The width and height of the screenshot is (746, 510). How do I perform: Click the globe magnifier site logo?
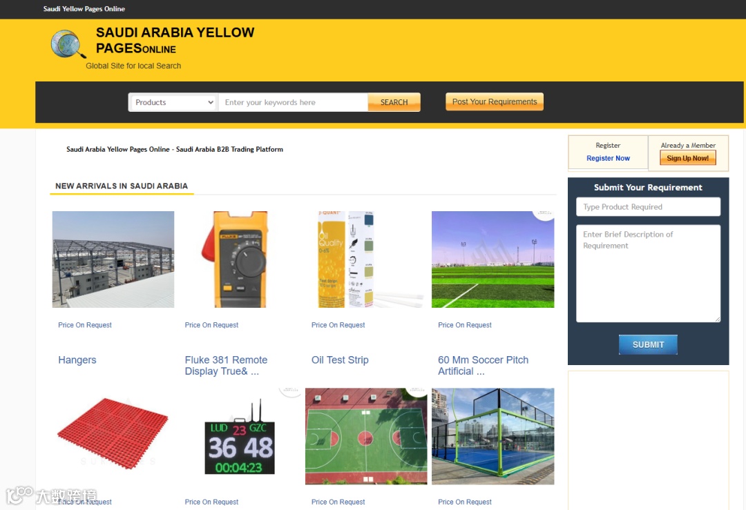tap(68, 44)
